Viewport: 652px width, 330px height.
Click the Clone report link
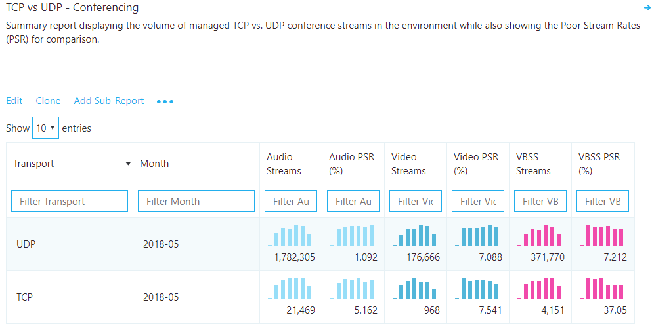(48, 101)
